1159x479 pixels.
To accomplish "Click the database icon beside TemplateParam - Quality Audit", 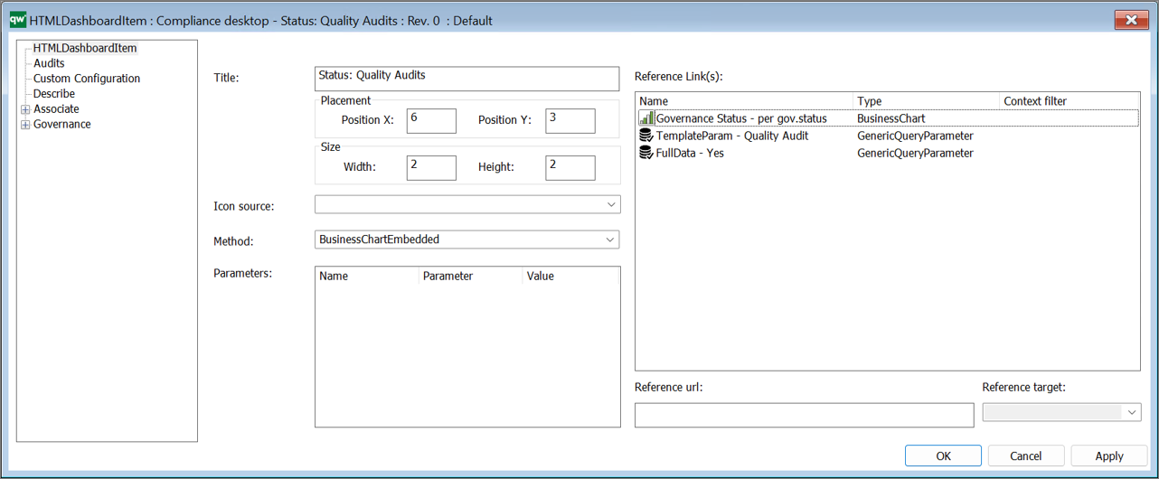I will (x=646, y=136).
